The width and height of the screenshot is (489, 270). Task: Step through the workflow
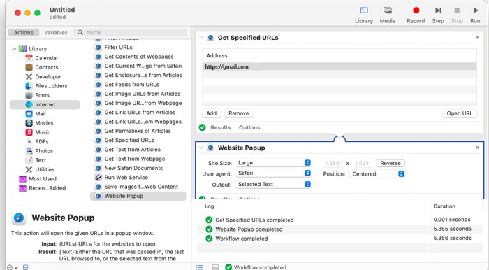(x=438, y=15)
